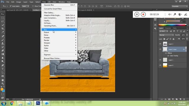The height and width of the screenshot is (106, 189).
Task: Open the Render submenu
Action: (x=59, y=40)
